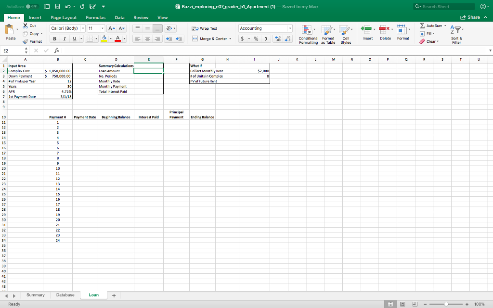Screen dimensions: 493x308
Task: Click the Percent Style icon
Action: click(256, 38)
